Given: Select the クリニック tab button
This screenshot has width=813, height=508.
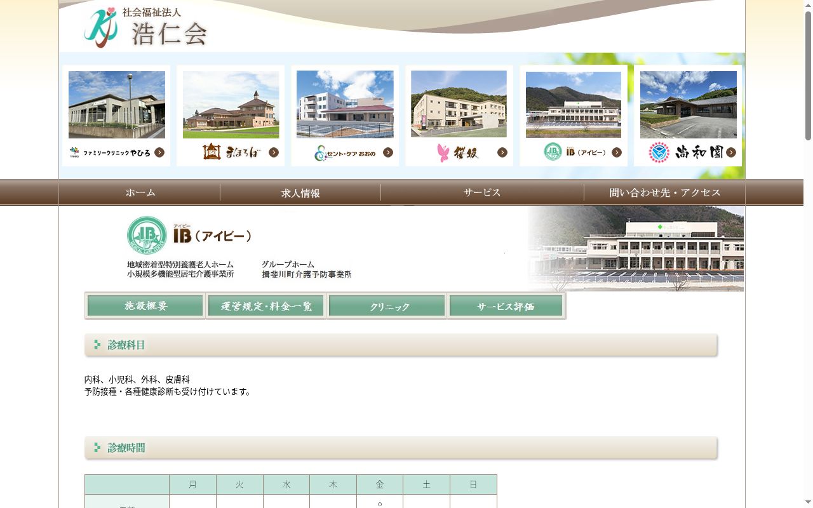Looking at the screenshot, I should (387, 306).
